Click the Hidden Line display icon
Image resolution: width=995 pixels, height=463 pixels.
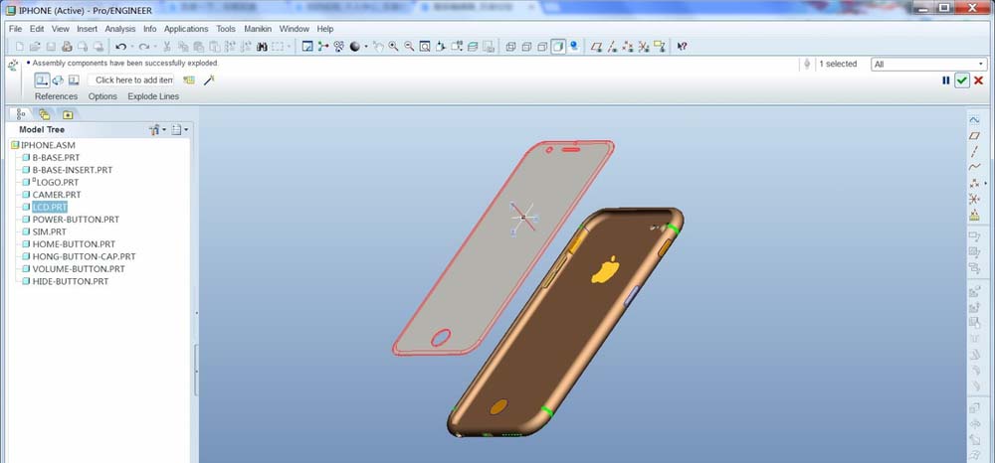526,47
